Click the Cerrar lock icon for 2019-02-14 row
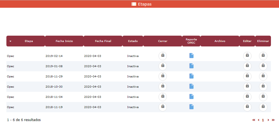The height and width of the screenshot is (123, 279). 163,56
